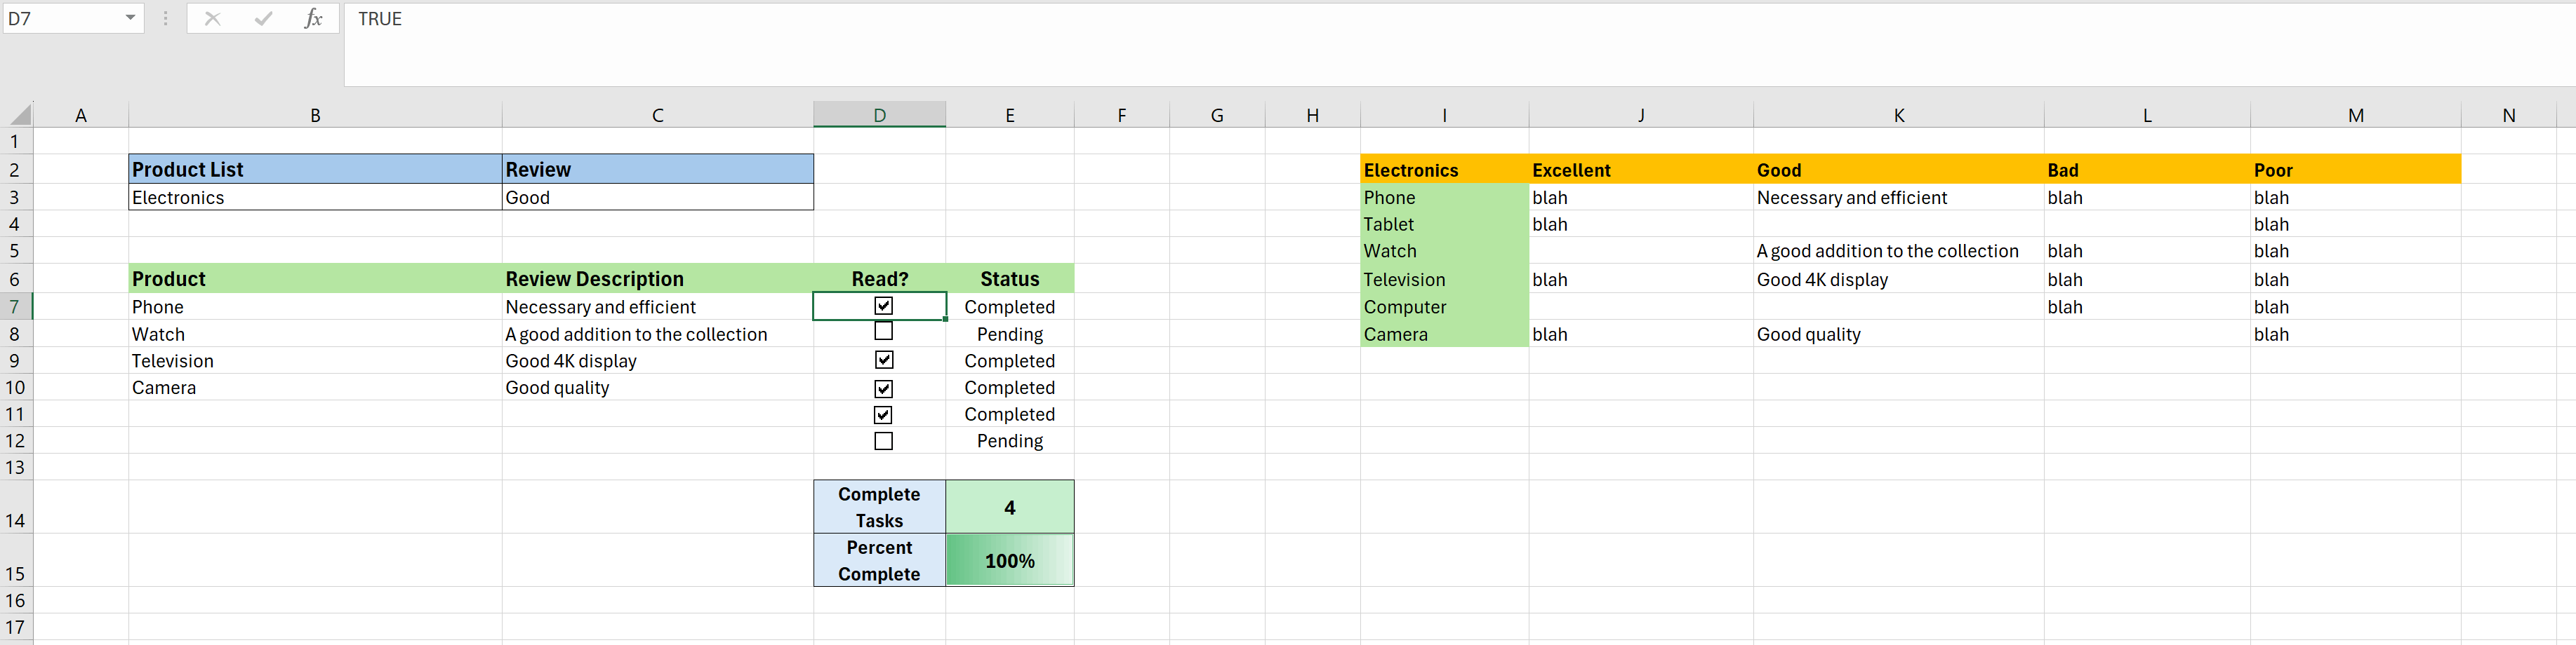Select row 14 header
The width and height of the screenshot is (2576, 645).
(x=16, y=507)
